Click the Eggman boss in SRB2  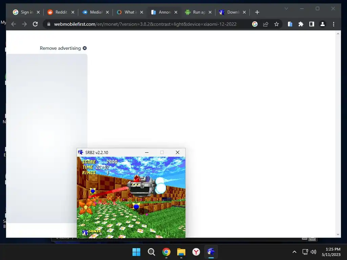tap(142, 186)
